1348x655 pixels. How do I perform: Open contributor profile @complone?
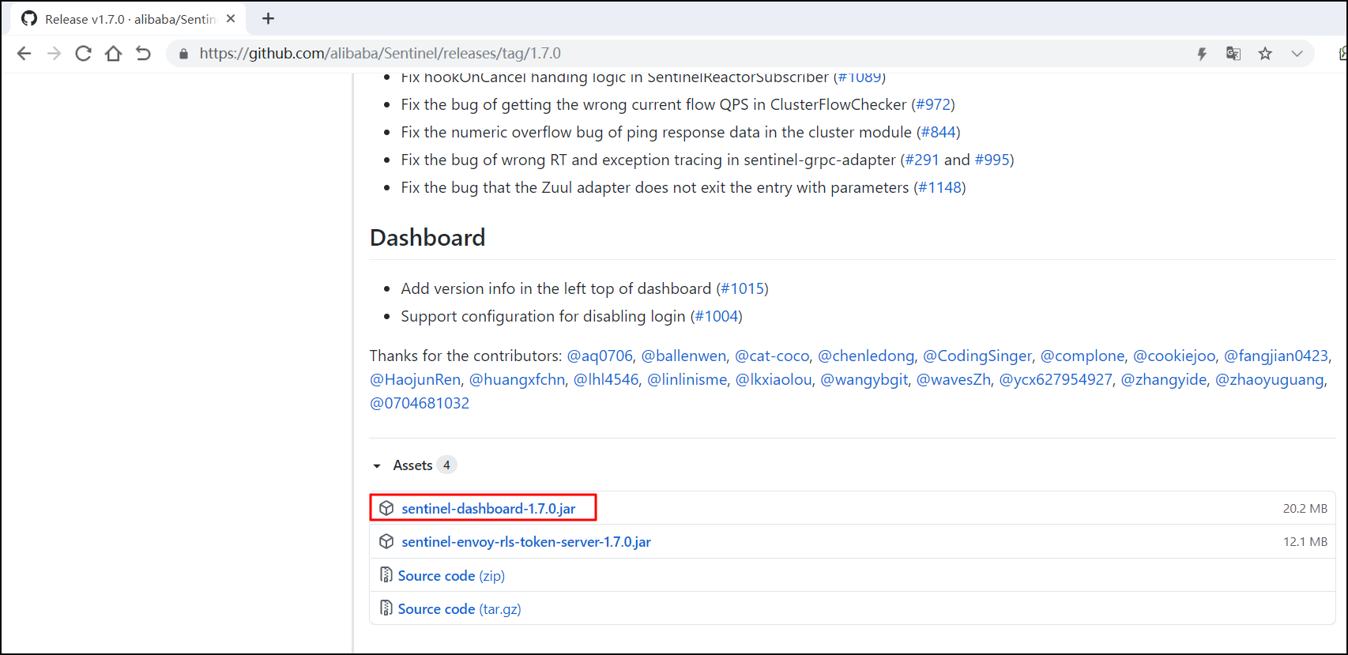click(x=1083, y=356)
